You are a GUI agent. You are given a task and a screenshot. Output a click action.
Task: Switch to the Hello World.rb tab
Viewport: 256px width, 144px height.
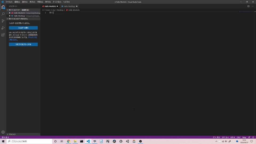tap(50, 6)
